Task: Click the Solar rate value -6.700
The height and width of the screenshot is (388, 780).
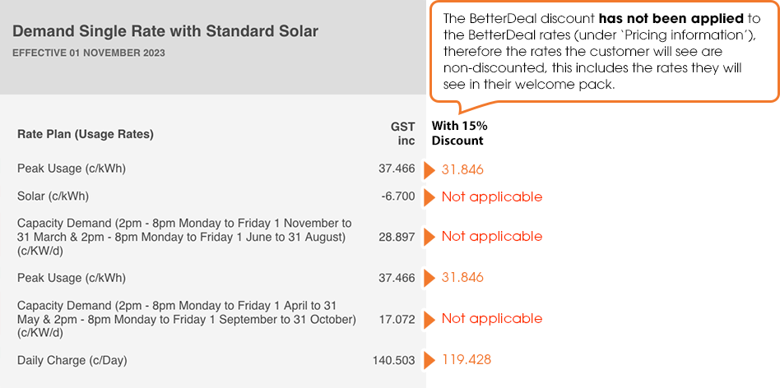Action: pyautogui.click(x=398, y=196)
